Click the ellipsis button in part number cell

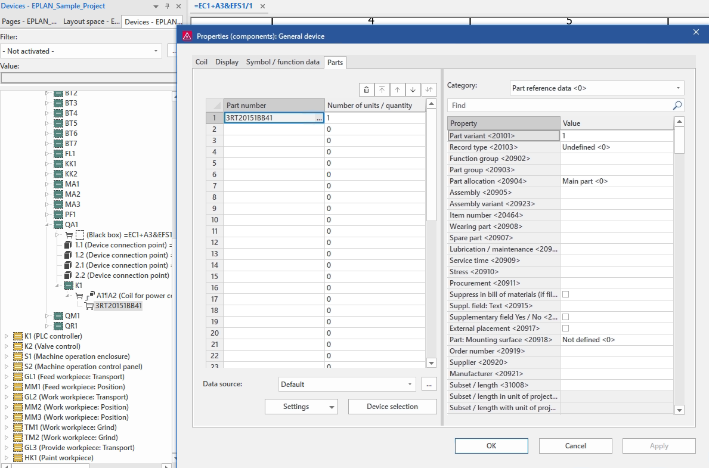319,118
